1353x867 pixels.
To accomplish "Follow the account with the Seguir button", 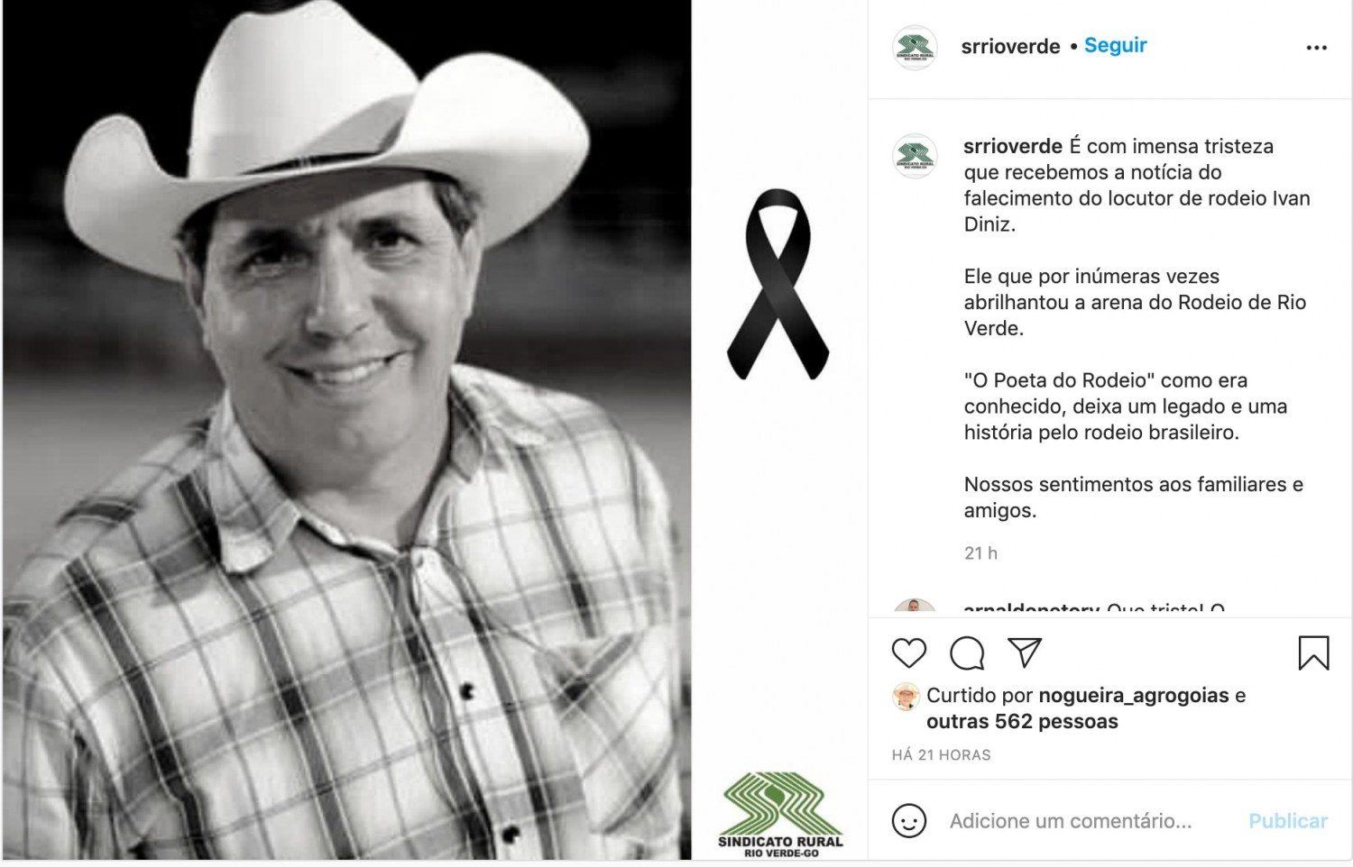I will (x=1115, y=45).
